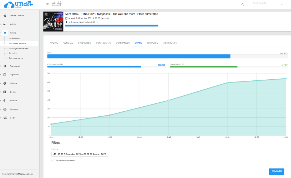Open Commandes in the Vendre submenu
Viewport: 291px width, 178px height.
[15, 39]
